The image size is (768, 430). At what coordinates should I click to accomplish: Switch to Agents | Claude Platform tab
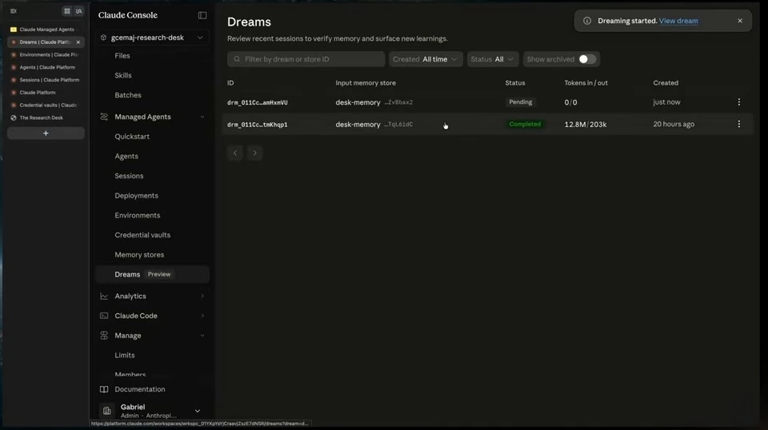46,67
